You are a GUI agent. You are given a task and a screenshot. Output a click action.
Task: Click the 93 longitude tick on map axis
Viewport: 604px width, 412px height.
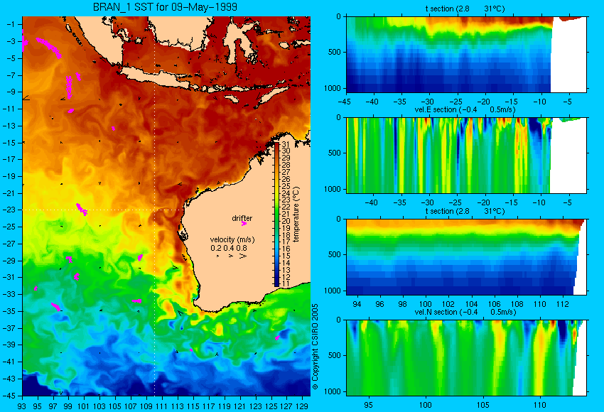click(x=22, y=406)
